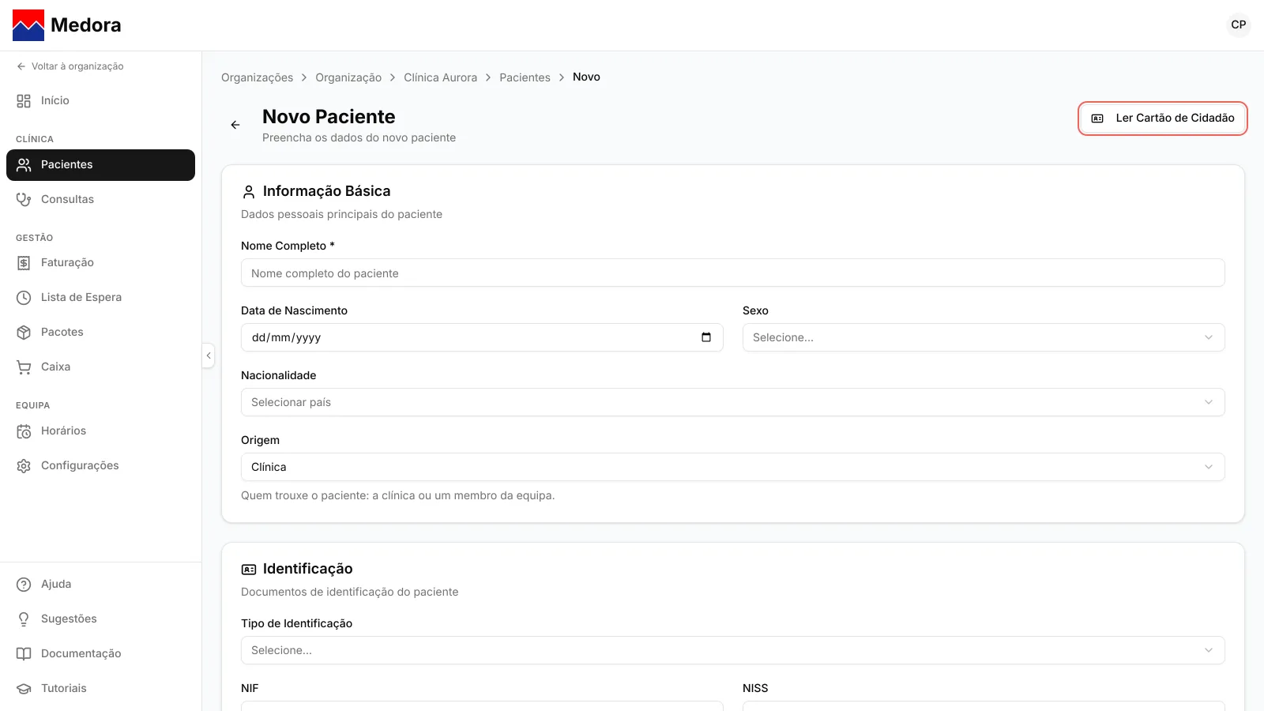Click the NIF input field
This screenshot has height=711, width=1264.
click(482, 705)
